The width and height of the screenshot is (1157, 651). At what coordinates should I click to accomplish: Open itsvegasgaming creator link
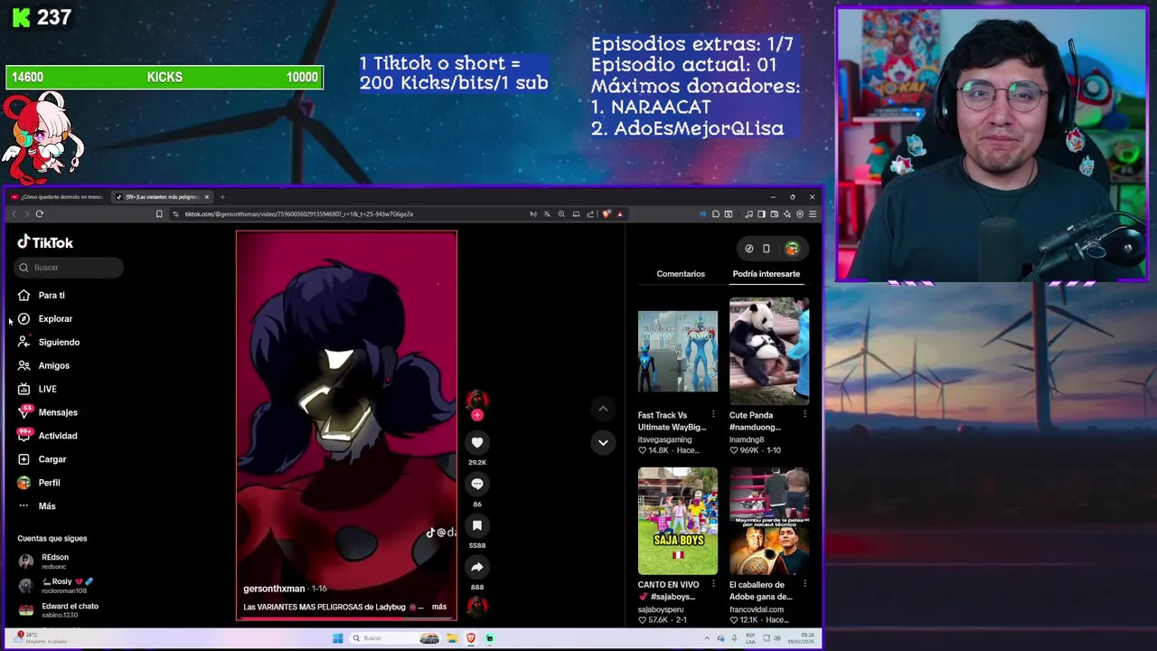(664, 439)
